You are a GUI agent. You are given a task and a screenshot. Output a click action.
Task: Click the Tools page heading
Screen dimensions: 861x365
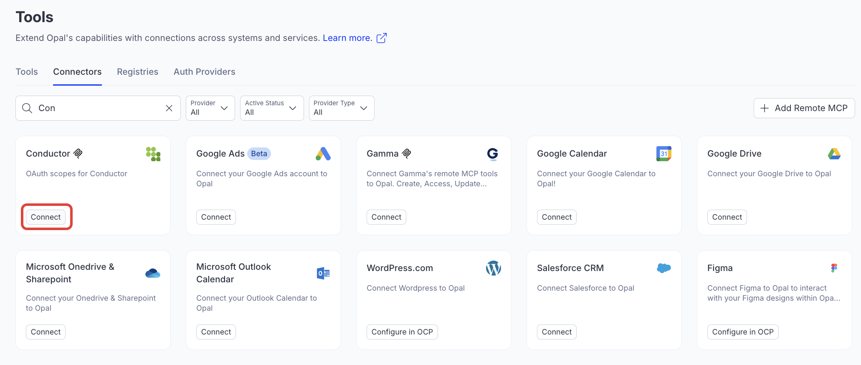pyautogui.click(x=35, y=17)
